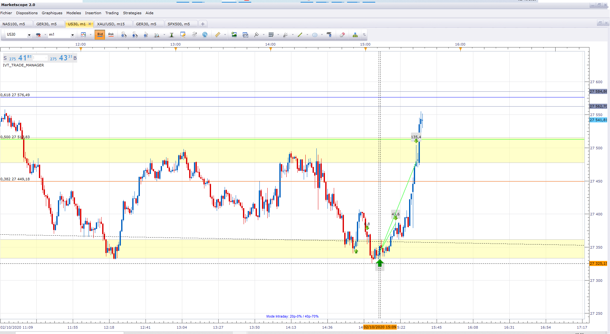Select the green trend line tool
Screen dimensions: 610x334
pos(300,35)
